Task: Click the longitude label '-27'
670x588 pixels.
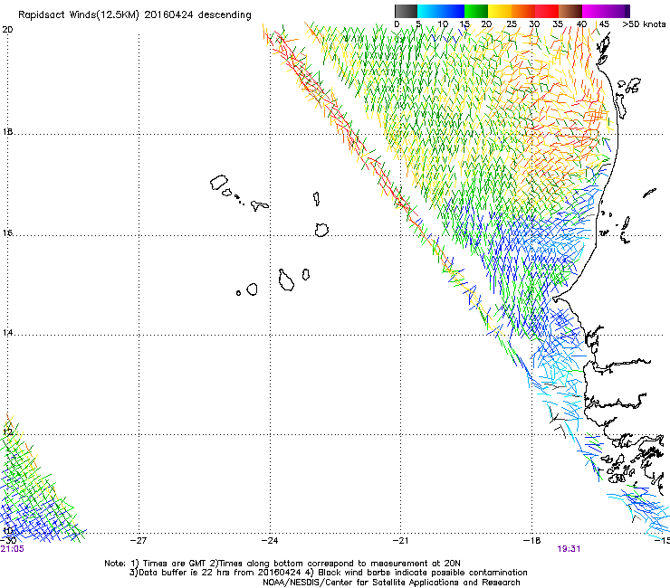Action: pos(139,541)
